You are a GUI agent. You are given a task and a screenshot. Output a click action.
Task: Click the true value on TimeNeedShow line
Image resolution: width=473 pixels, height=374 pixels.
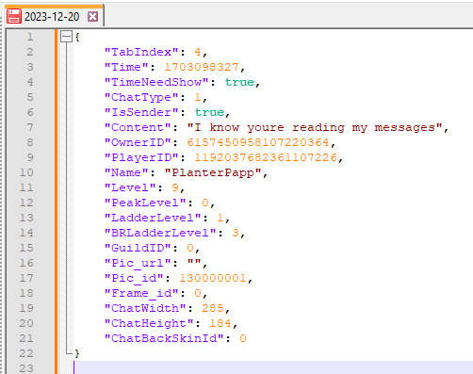[x=239, y=82]
